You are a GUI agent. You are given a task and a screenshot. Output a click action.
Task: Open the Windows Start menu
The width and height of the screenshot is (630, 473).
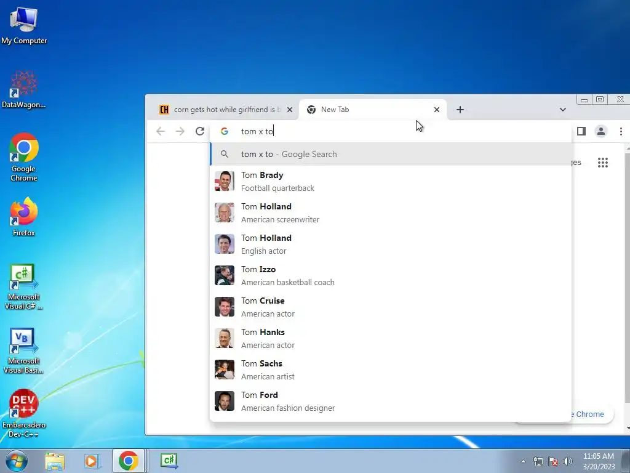pos(16,461)
